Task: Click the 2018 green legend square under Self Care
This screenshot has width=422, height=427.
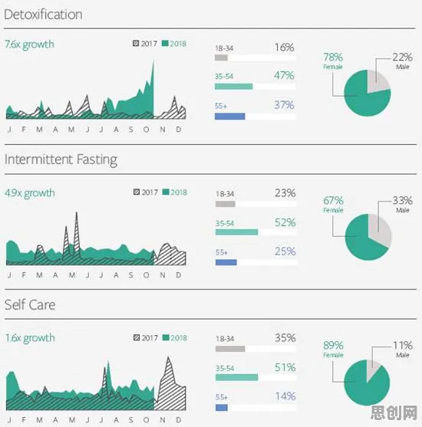Action: (x=166, y=337)
